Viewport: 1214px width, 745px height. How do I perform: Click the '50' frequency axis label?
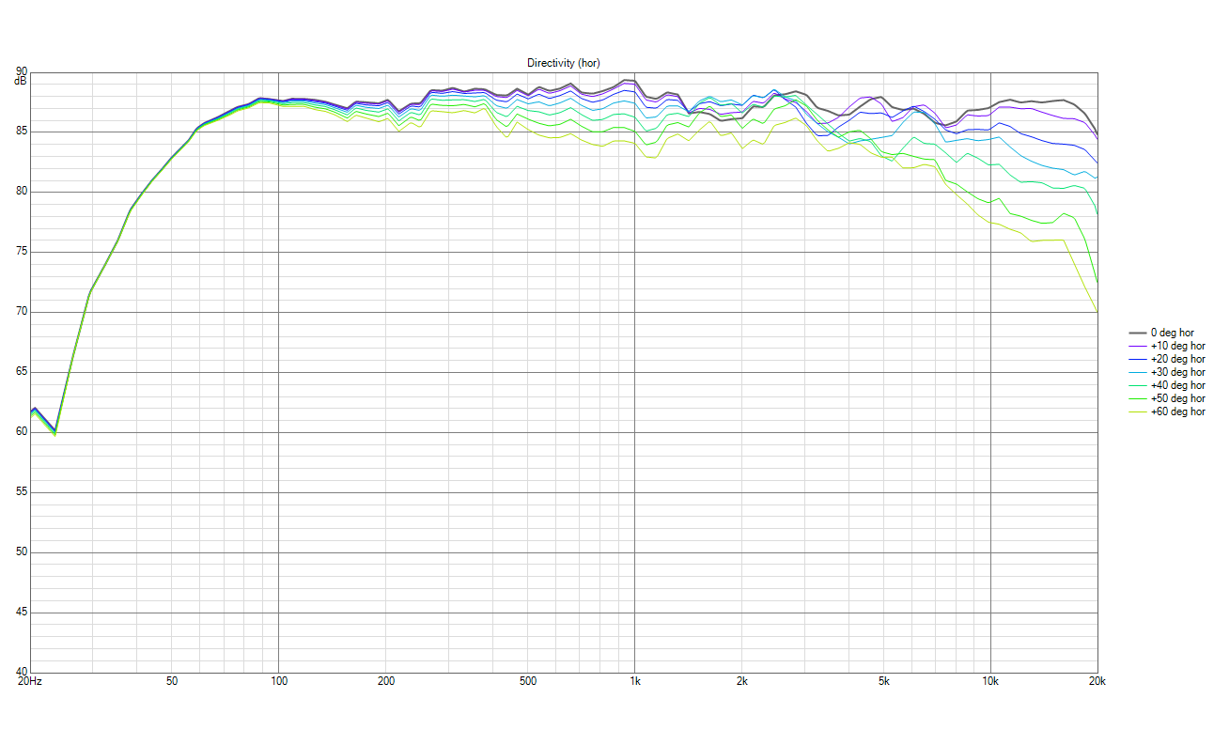click(172, 680)
